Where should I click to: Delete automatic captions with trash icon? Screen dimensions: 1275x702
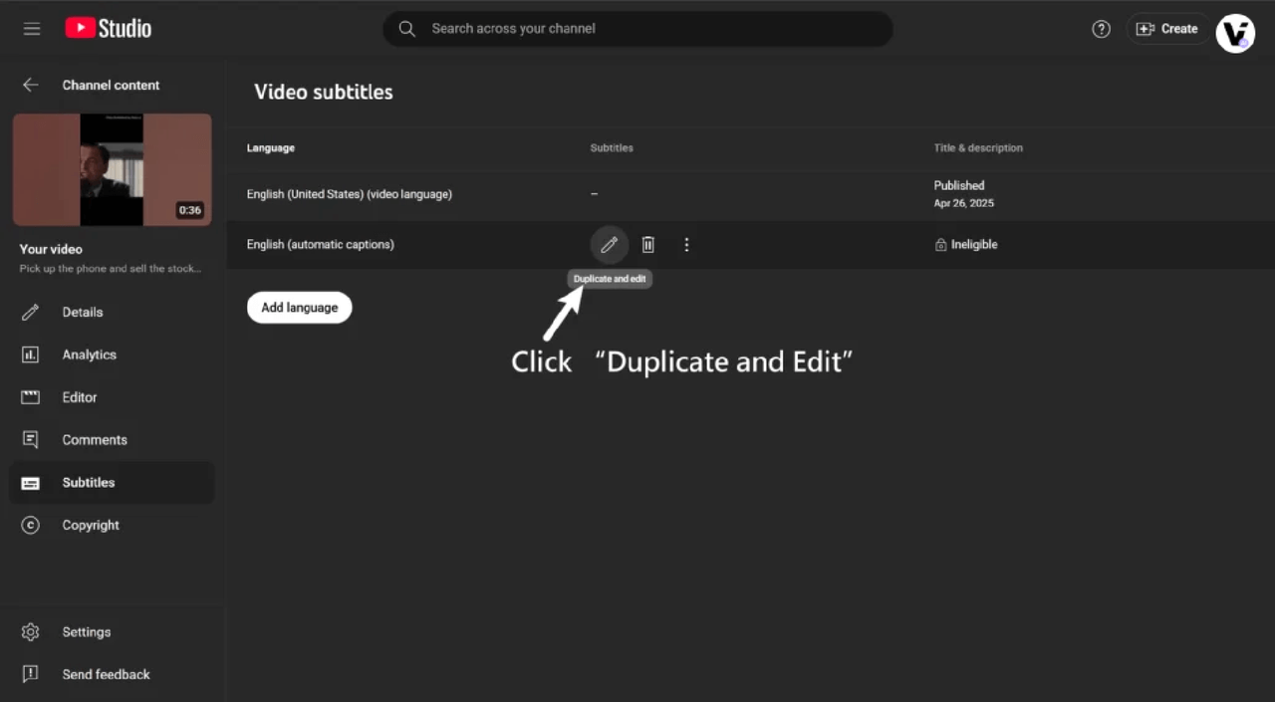point(648,245)
